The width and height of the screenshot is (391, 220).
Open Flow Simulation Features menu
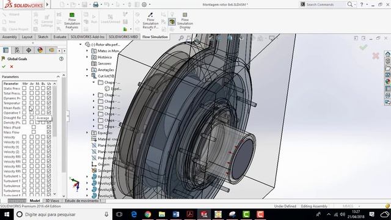click(72, 21)
